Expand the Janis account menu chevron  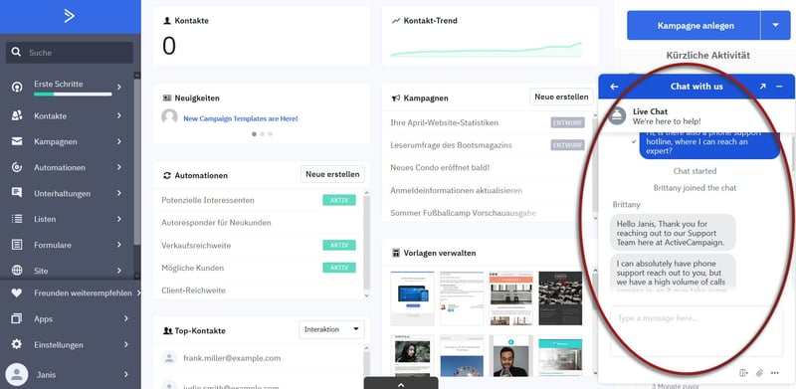point(126,375)
